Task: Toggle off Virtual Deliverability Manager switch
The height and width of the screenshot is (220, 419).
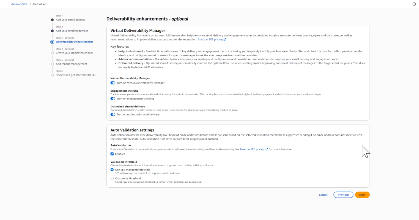Action: pyautogui.click(x=113, y=83)
